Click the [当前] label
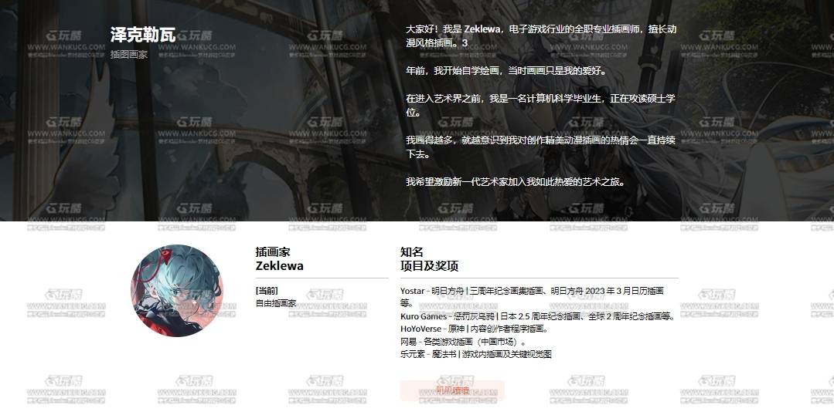This screenshot has height=415, width=834. click(267, 290)
